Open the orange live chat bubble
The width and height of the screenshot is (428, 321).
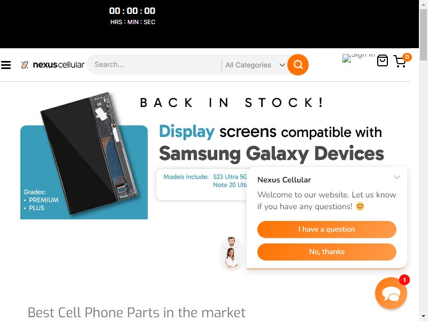(391, 293)
